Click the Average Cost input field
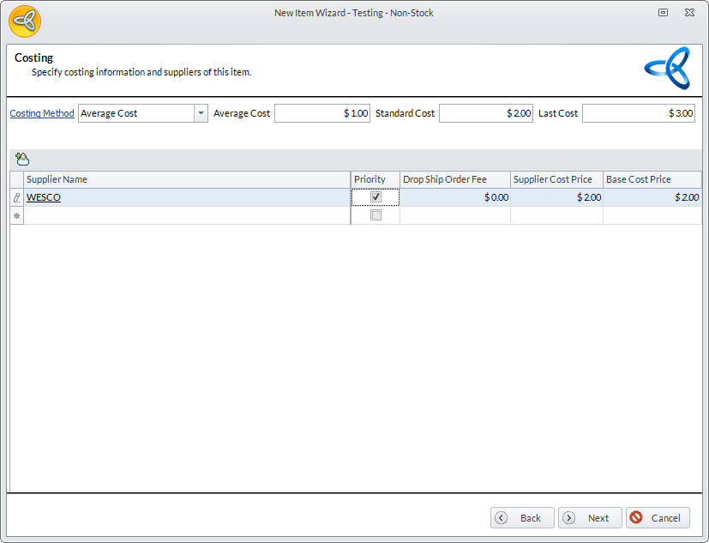 coord(322,113)
